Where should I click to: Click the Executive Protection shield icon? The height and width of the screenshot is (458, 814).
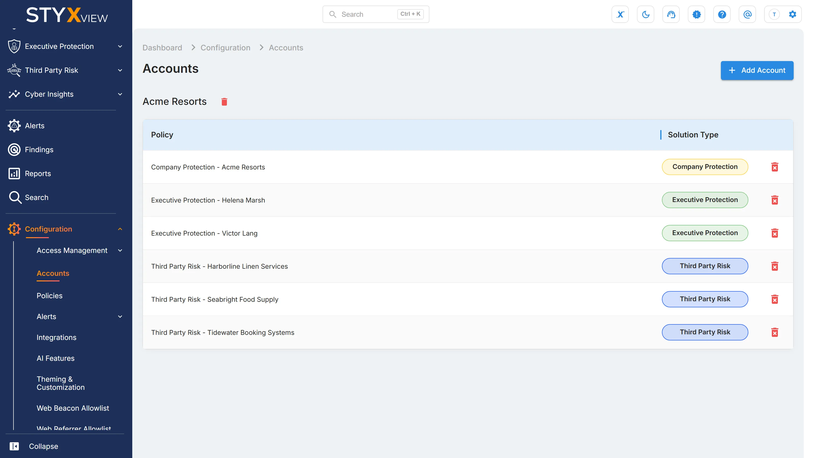pyautogui.click(x=14, y=46)
